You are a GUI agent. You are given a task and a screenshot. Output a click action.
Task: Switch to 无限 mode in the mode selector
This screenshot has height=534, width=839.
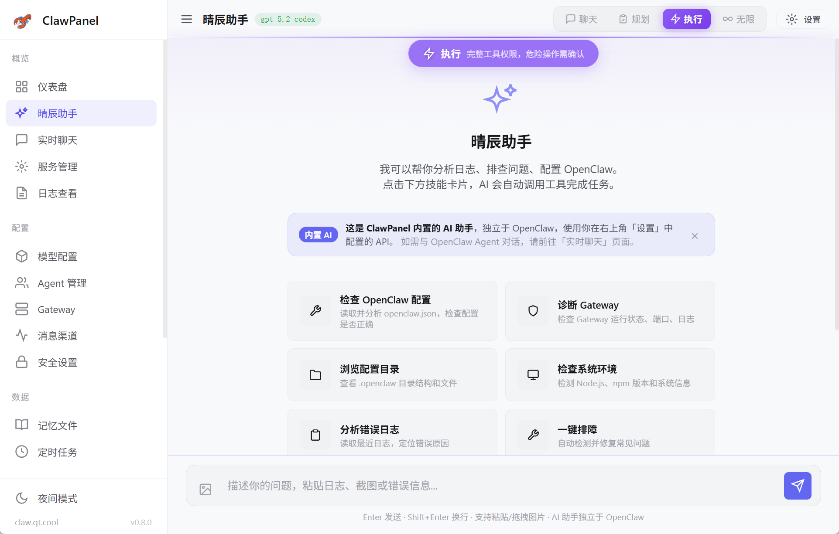pos(739,19)
